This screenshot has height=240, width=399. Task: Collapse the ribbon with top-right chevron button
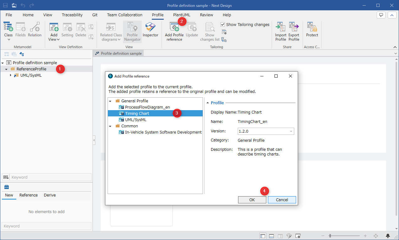[392, 15]
